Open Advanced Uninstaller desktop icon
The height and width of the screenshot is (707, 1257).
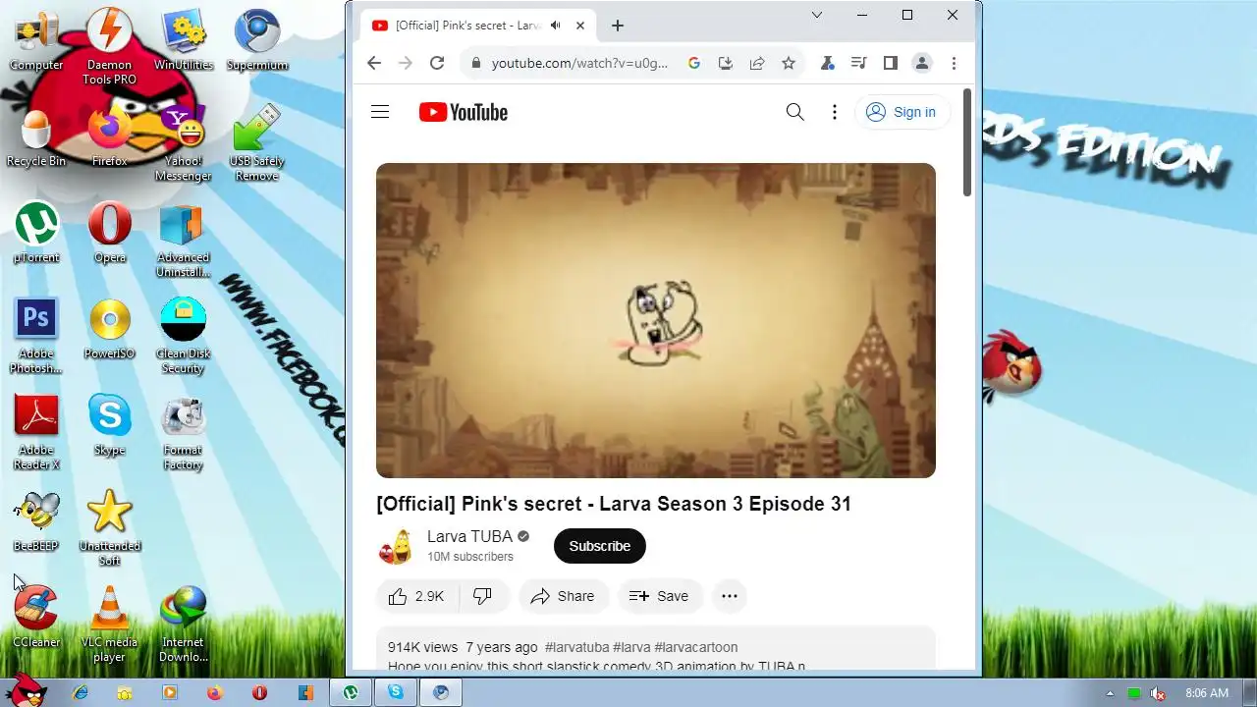[183, 241]
